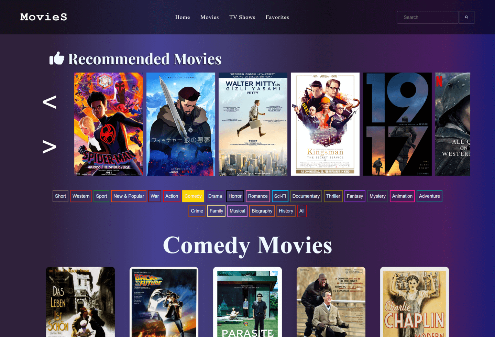Viewport: 495px width, 337px height.
Task: Open the Home nav link
Action: (183, 17)
